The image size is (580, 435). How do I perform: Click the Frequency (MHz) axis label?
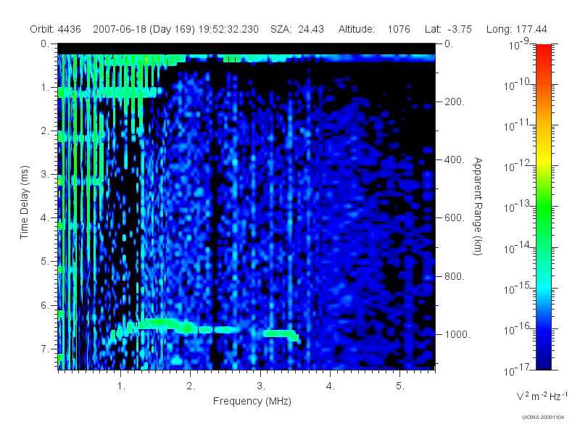click(252, 401)
